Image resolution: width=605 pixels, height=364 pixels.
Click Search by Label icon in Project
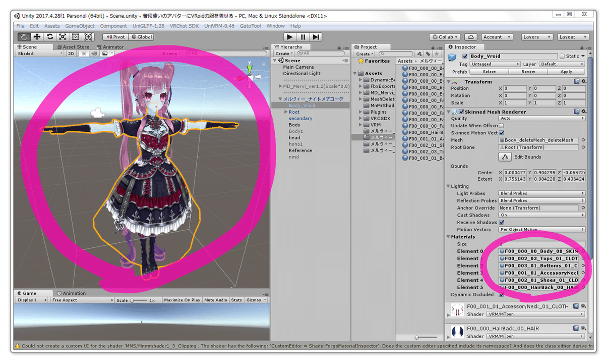(428, 54)
